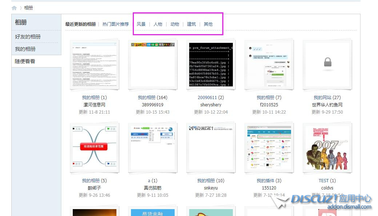Open 热门图片推荐 tab
The width and height of the screenshot is (378, 216).
click(116, 24)
